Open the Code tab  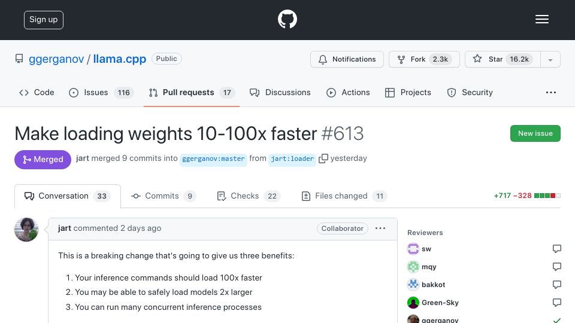tap(37, 92)
